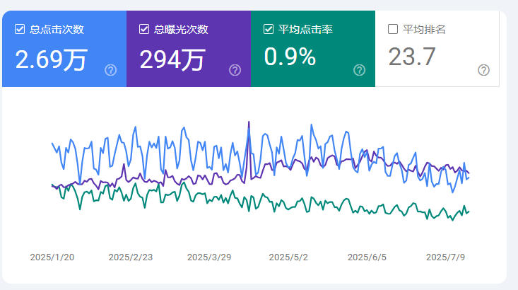Click the 2025/6/5 axis date label
The image size is (518, 290).
pyautogui.click(x=367, y=257)
